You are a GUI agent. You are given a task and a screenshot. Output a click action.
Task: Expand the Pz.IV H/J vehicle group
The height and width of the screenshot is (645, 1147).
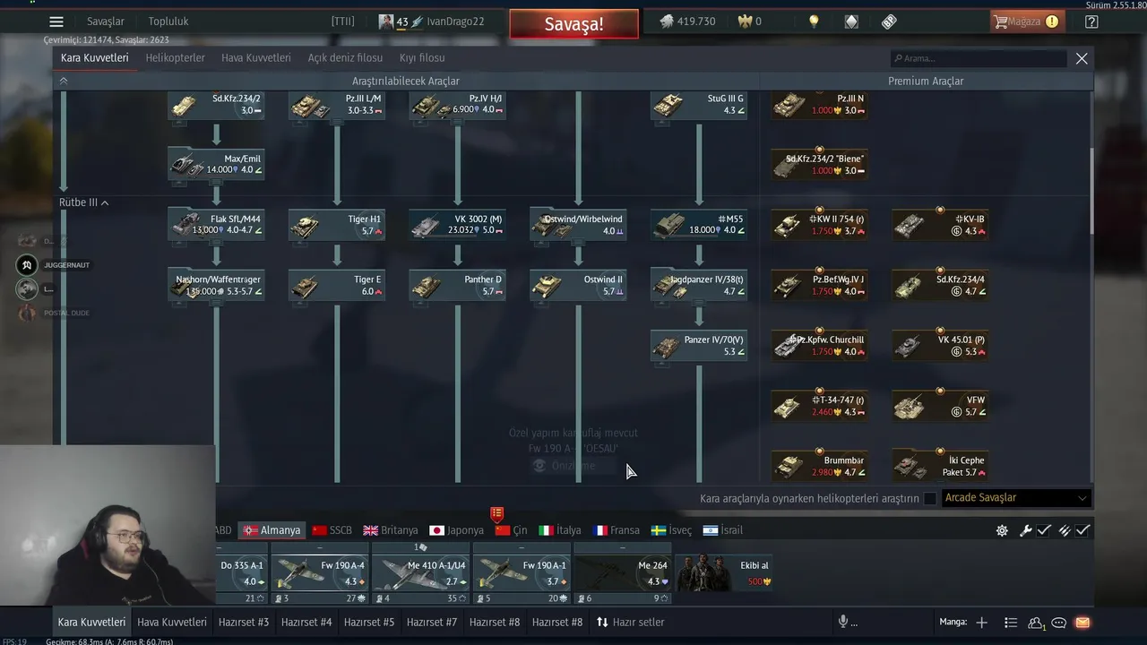(457, 106)
